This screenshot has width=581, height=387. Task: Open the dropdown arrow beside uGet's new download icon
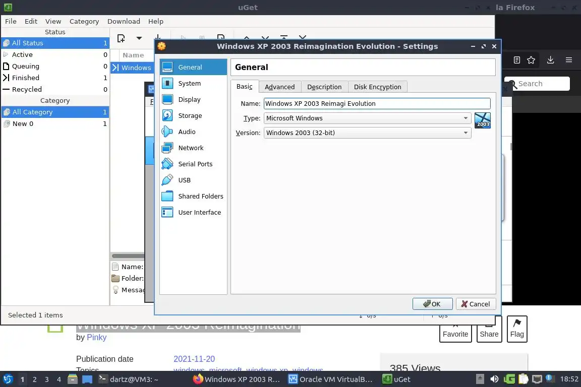(139, 38)
